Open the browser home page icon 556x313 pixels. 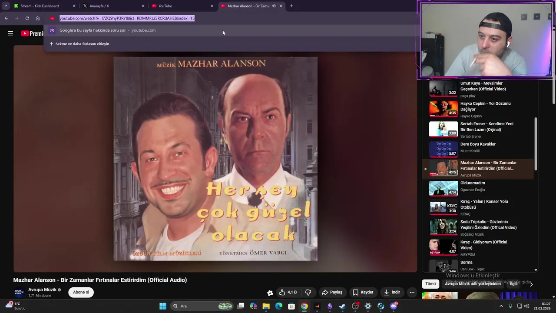coord(38,18)
